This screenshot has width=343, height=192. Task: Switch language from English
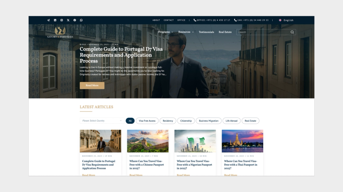pyautogui.click(x=289, y=20)
